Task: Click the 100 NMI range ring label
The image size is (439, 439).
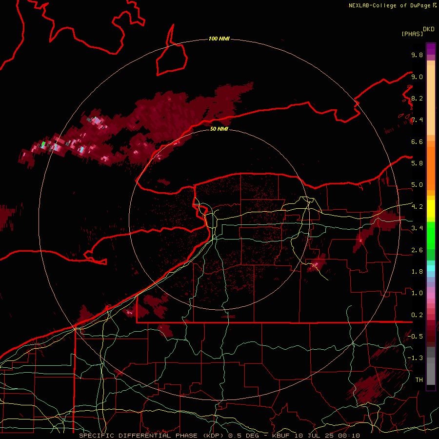Action: pos(219,39)
